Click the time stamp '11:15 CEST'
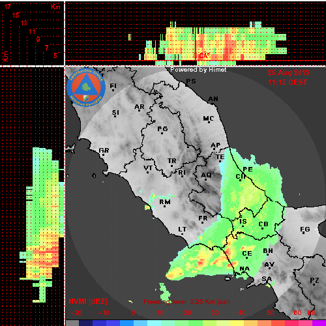The width and height of the screenshot is (326, 326). click(288, 82)
